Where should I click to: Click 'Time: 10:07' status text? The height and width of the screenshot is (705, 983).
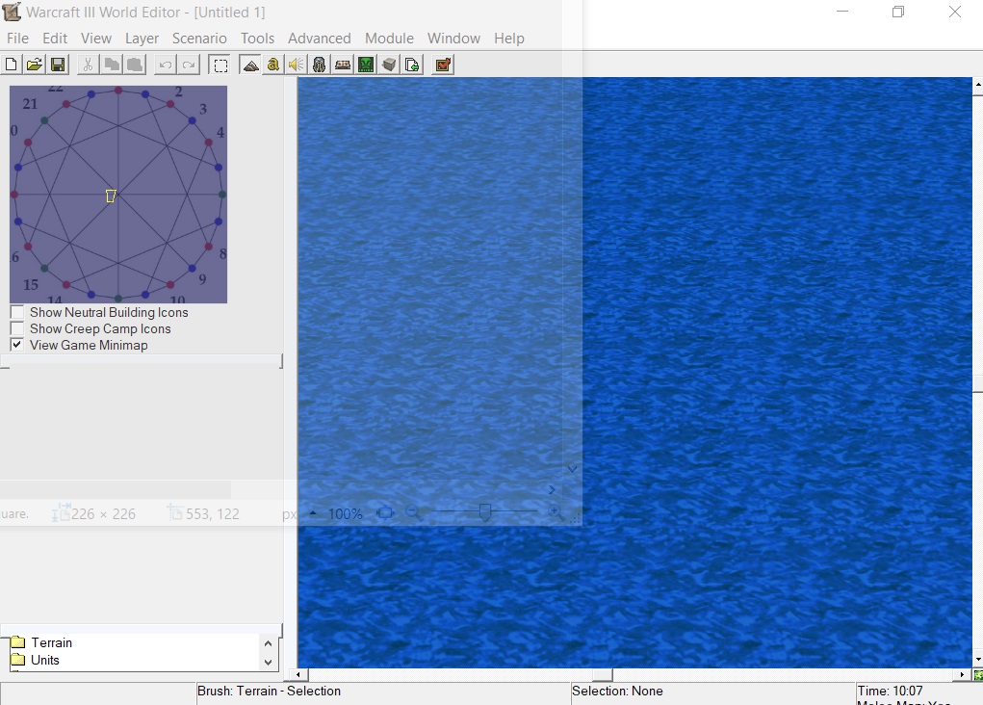(x=891, y=691)
